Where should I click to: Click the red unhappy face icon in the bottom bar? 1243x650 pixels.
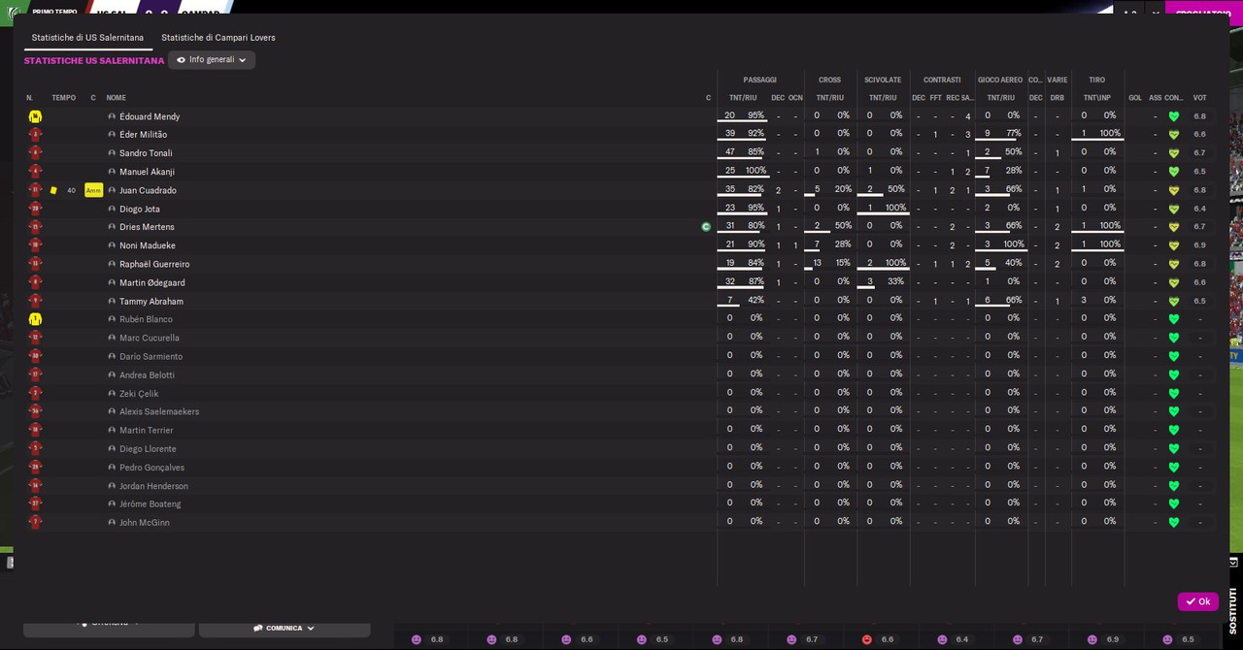[x=867, y=640]
